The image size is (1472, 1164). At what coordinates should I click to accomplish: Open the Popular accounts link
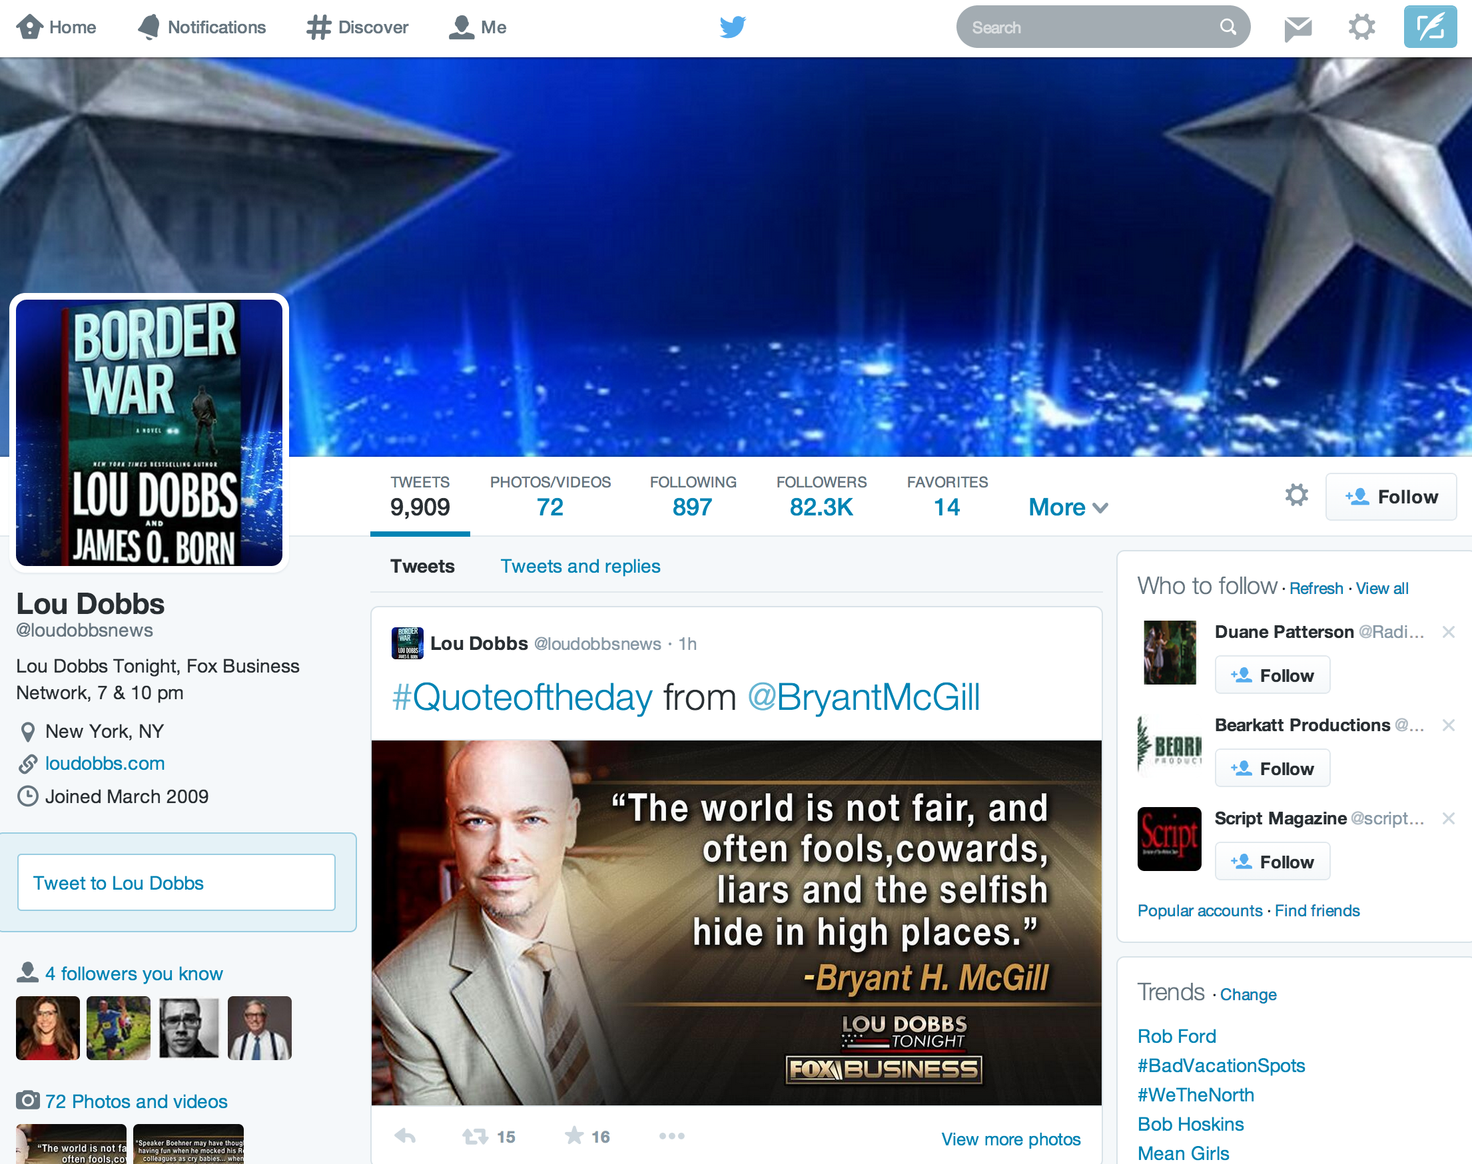point(1200,911)
